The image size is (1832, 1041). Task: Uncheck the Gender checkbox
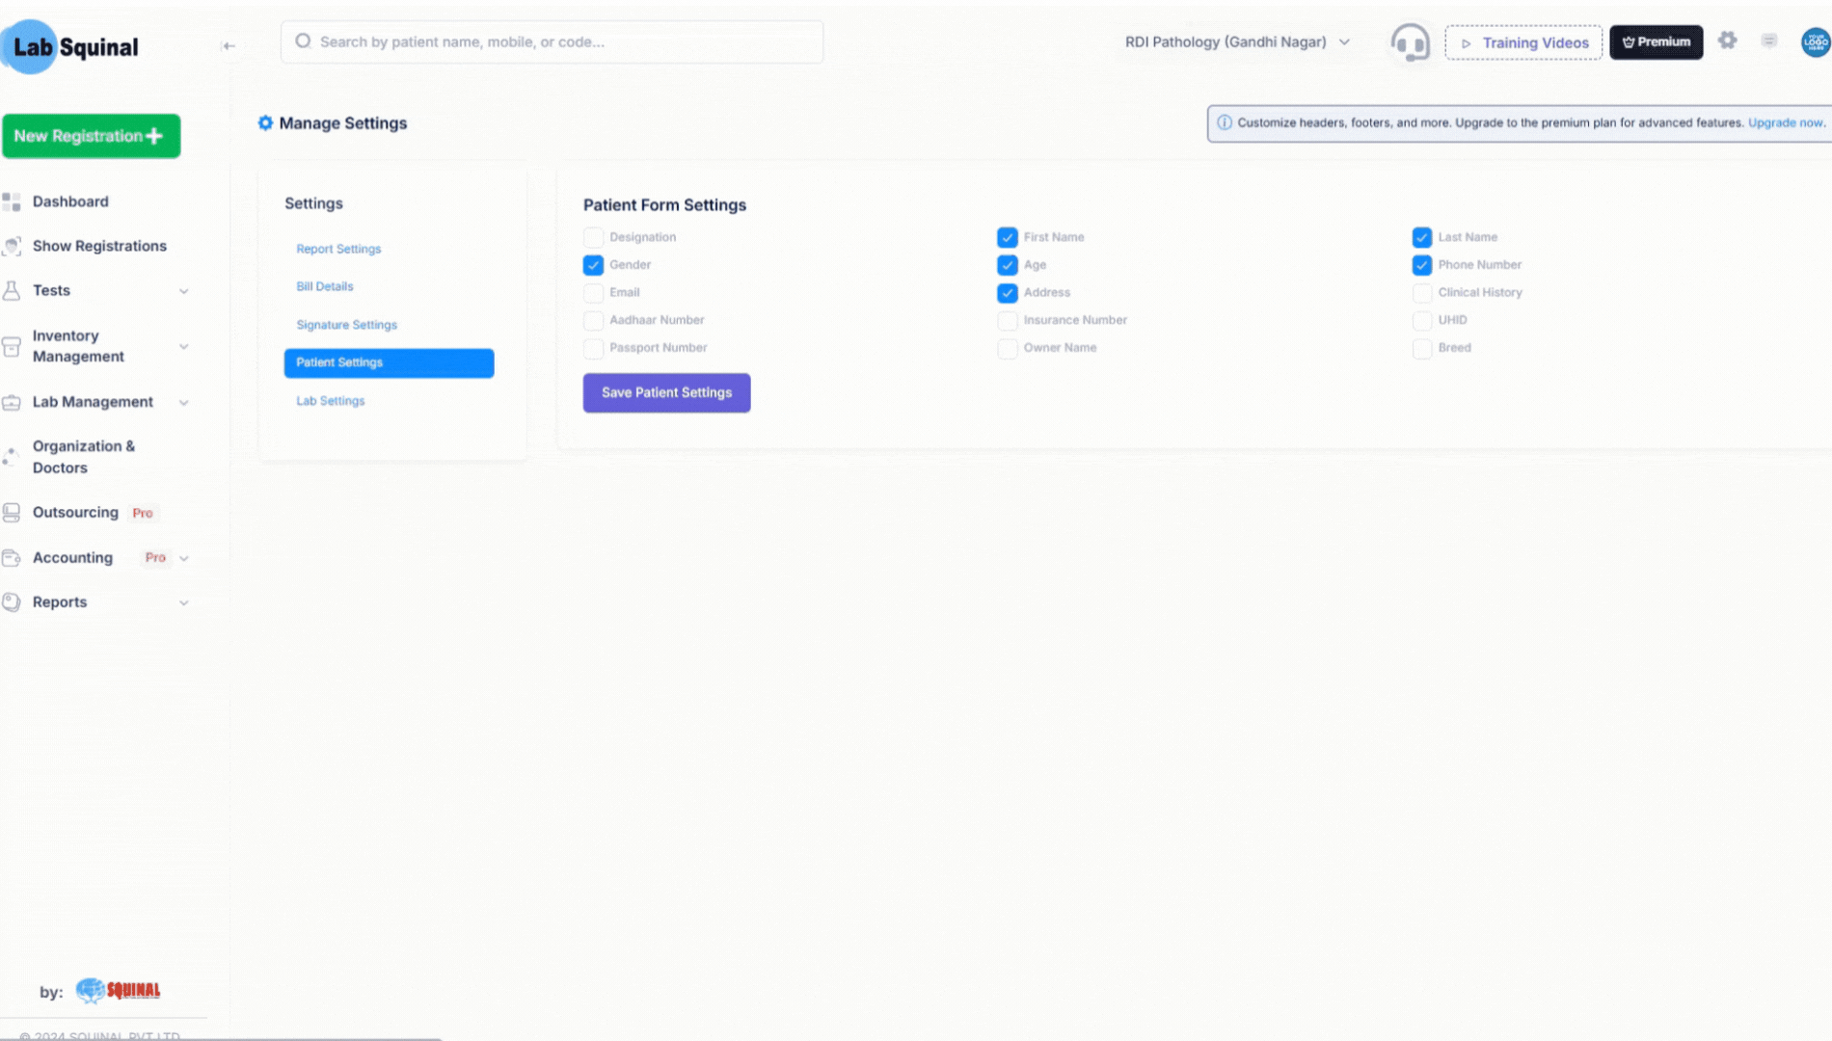pos(593,265)
